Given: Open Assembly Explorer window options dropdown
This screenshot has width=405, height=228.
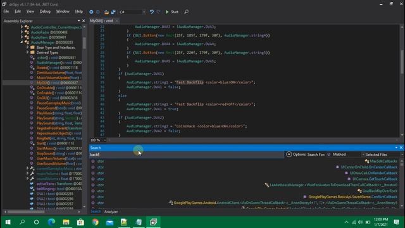Looking at the screenshot, I should tap(78, 21).
